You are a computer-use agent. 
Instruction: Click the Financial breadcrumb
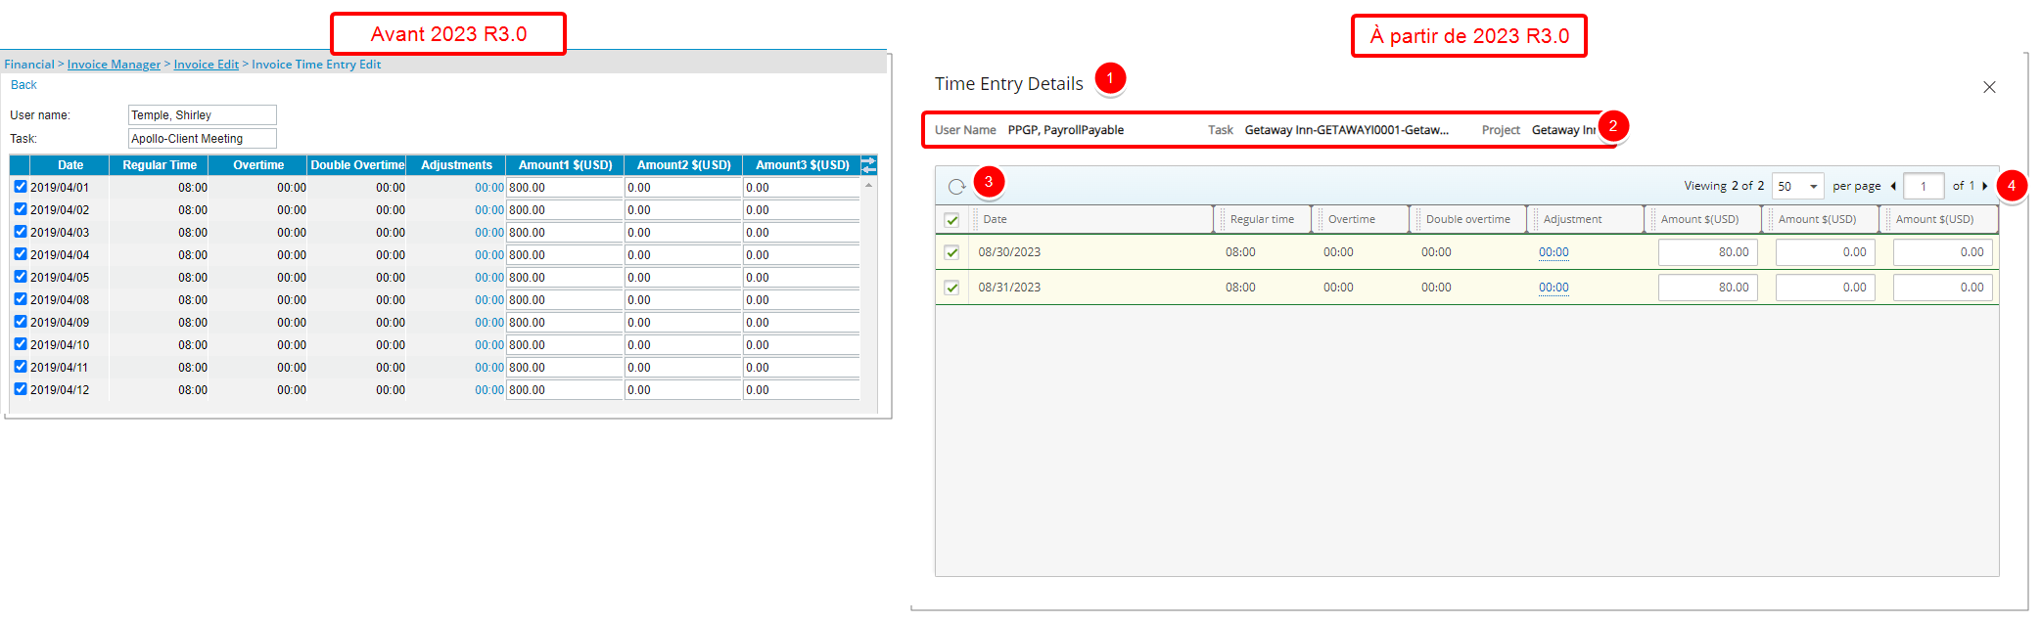tap(29, 65)
